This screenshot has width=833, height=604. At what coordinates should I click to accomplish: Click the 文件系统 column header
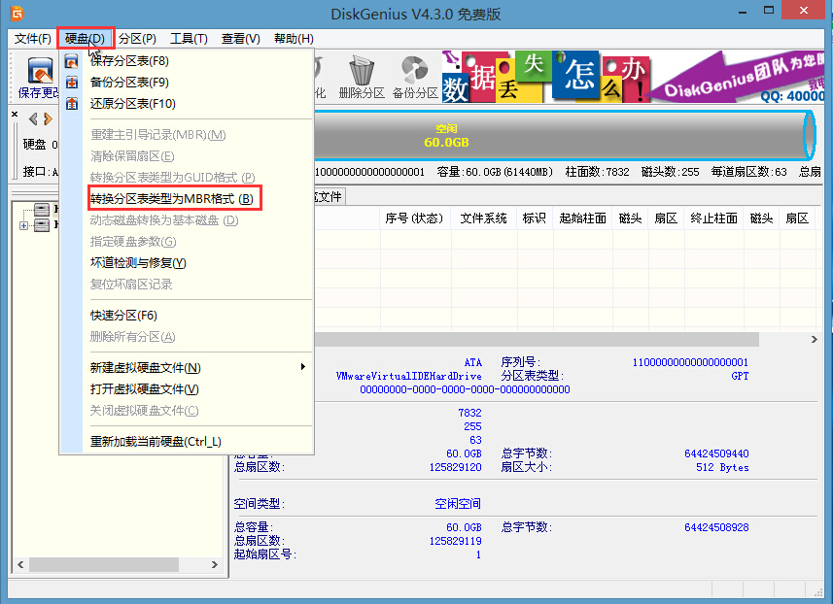pyautogui.click(x=483, y=218)
